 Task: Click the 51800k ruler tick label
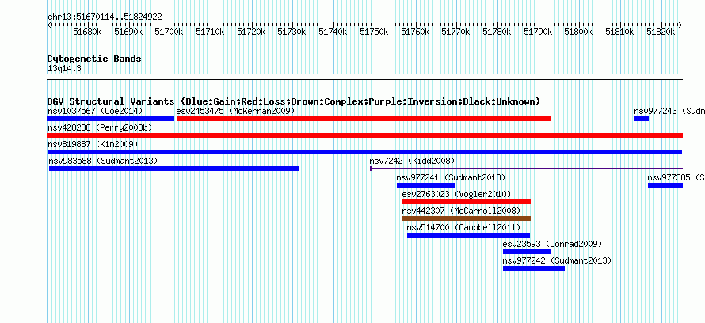click(579, 32)
